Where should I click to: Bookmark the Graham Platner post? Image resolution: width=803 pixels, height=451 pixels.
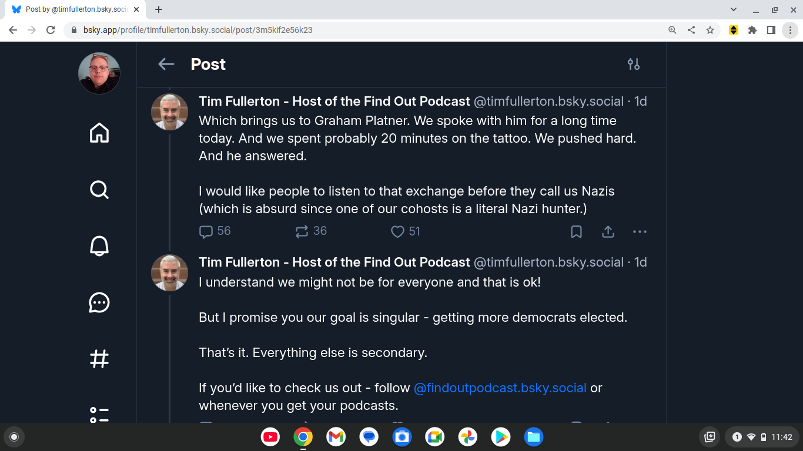click(x=576, y=232)
